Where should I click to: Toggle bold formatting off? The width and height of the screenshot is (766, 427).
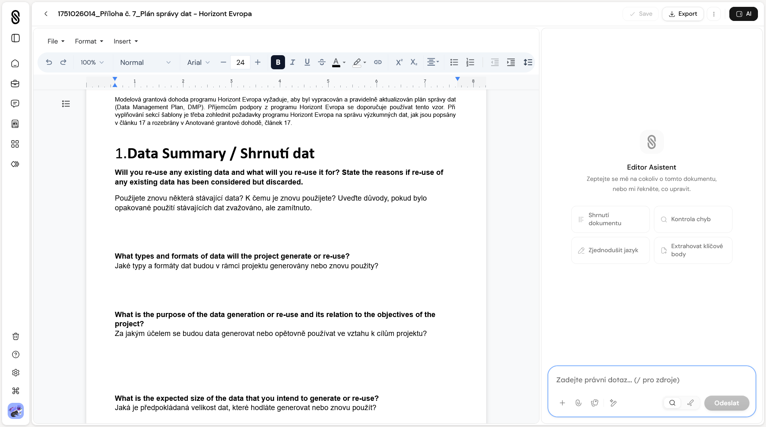click(278, 62)
